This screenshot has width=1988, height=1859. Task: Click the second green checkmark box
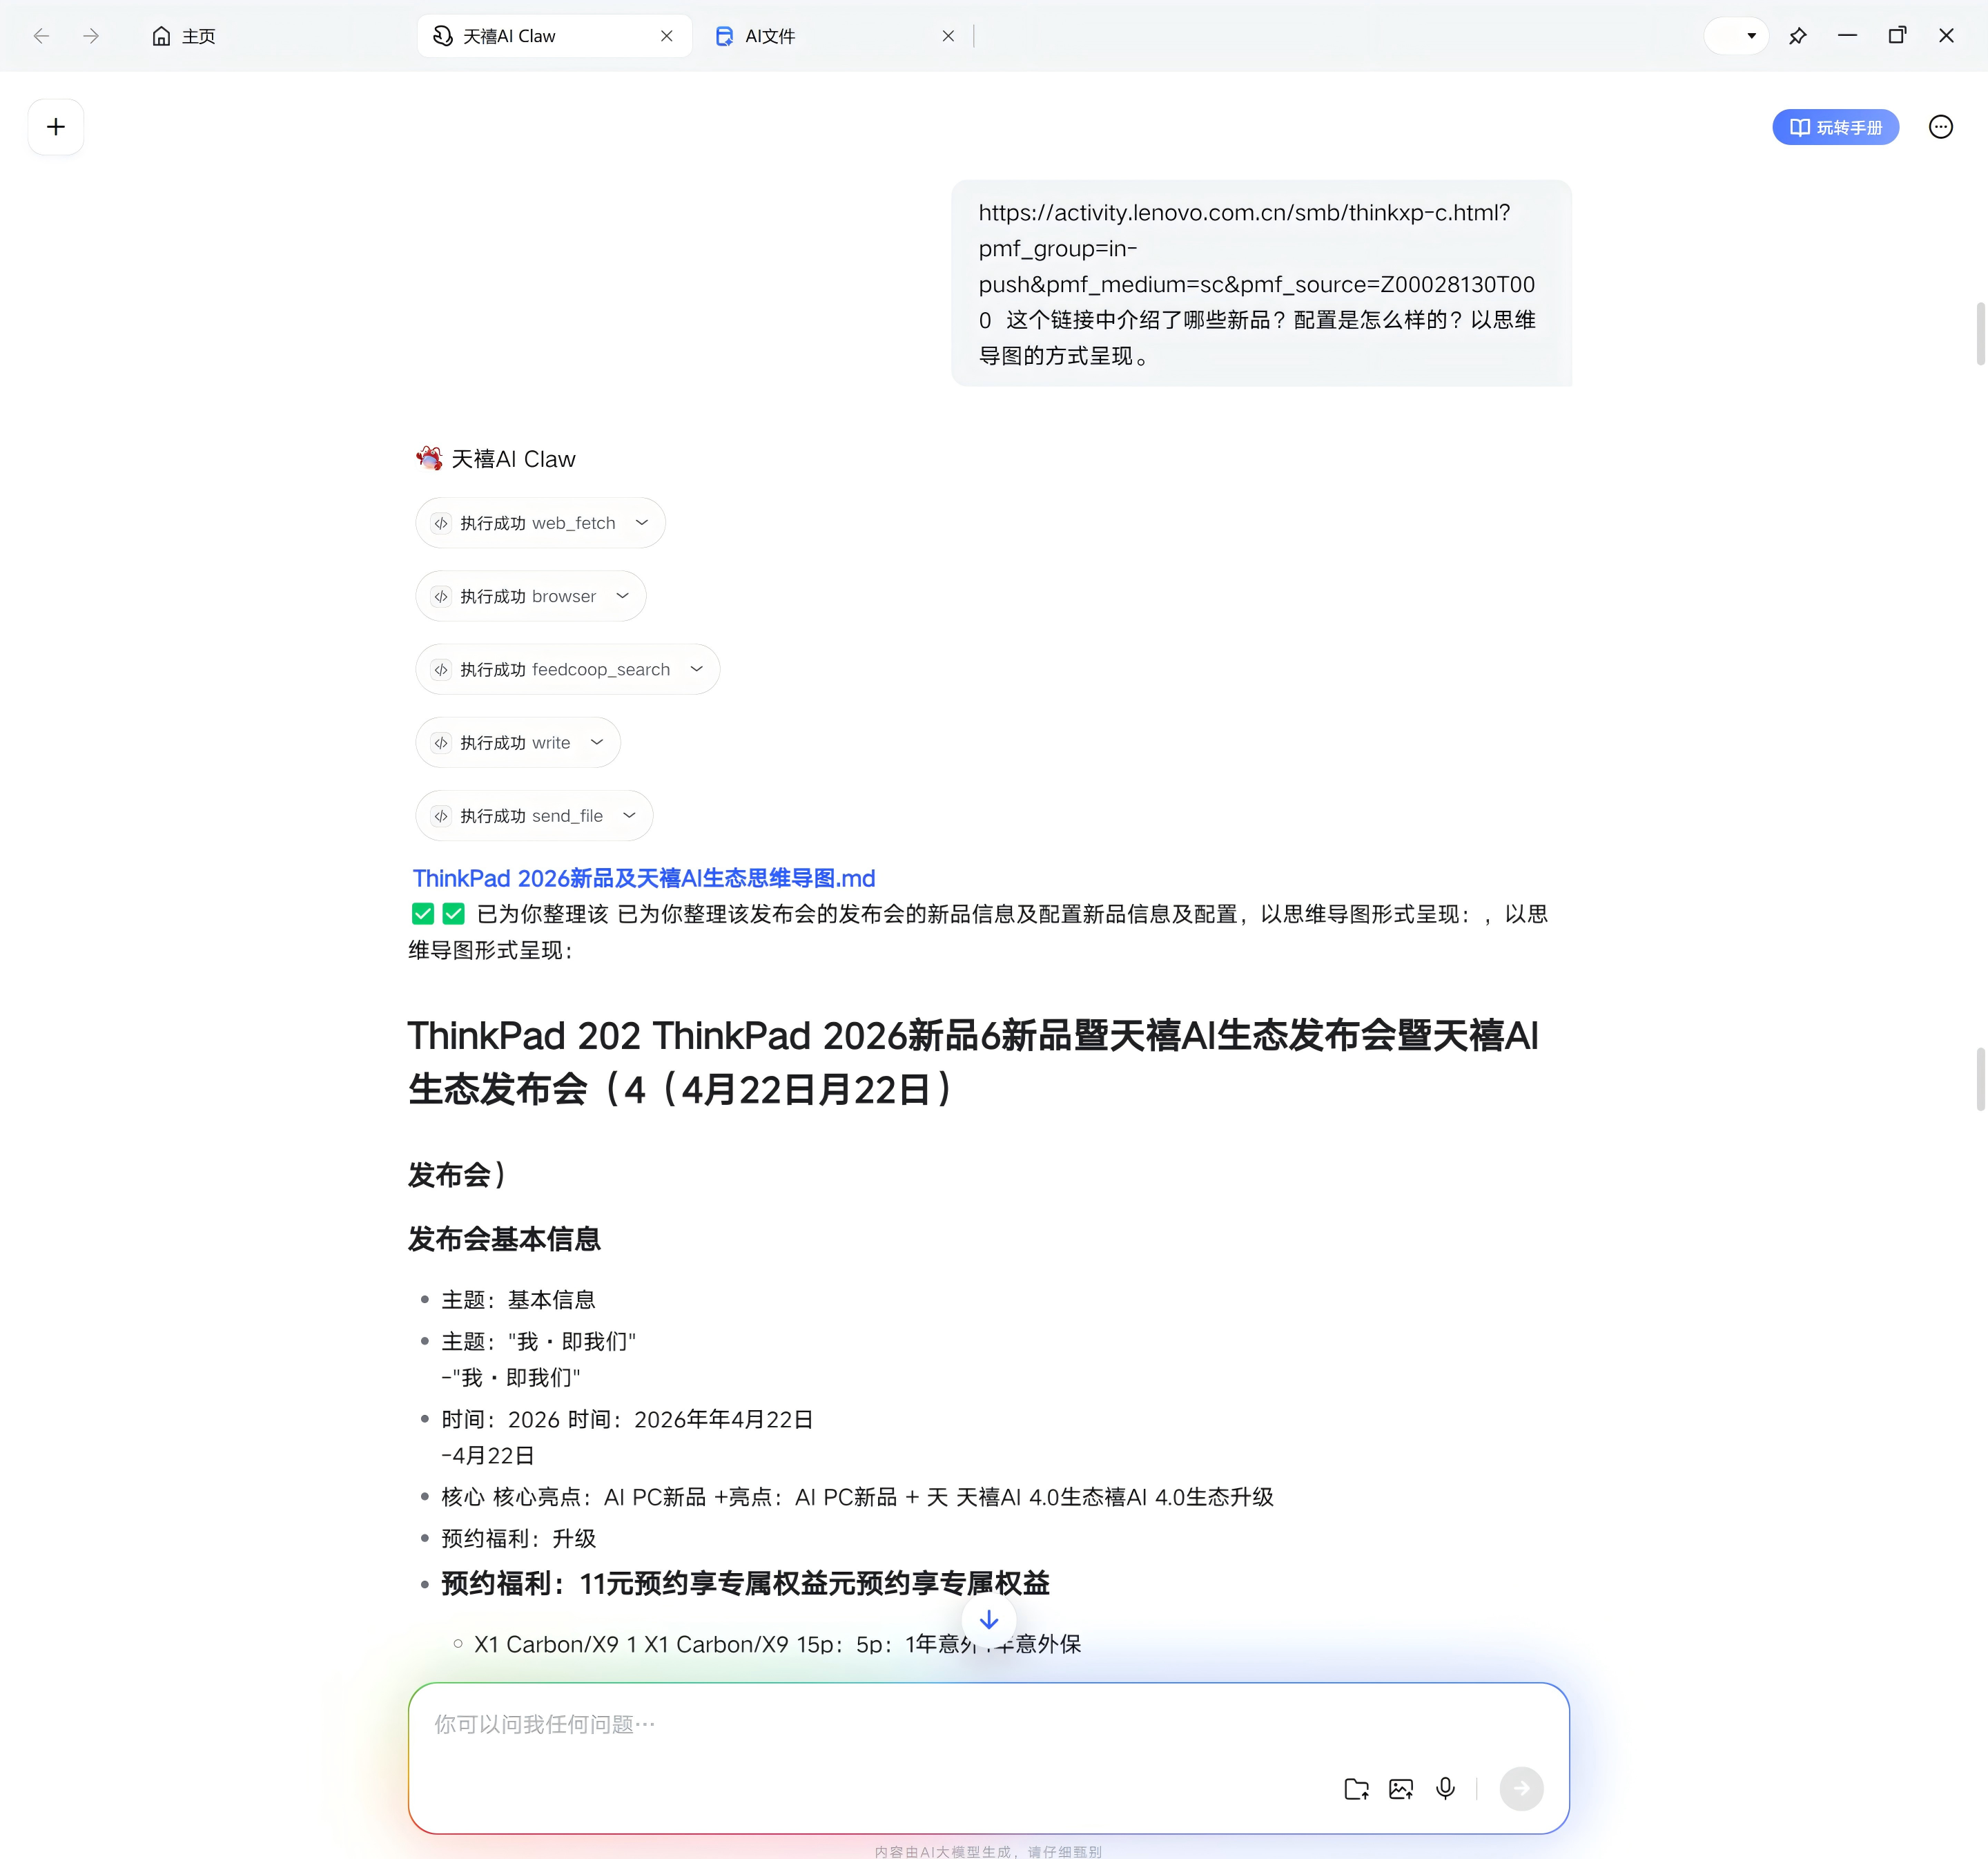click(454, 914)
